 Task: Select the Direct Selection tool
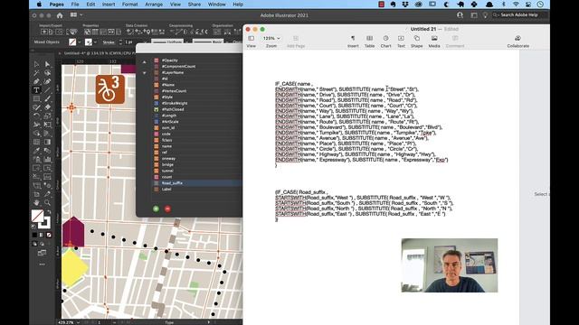point(48,64)
